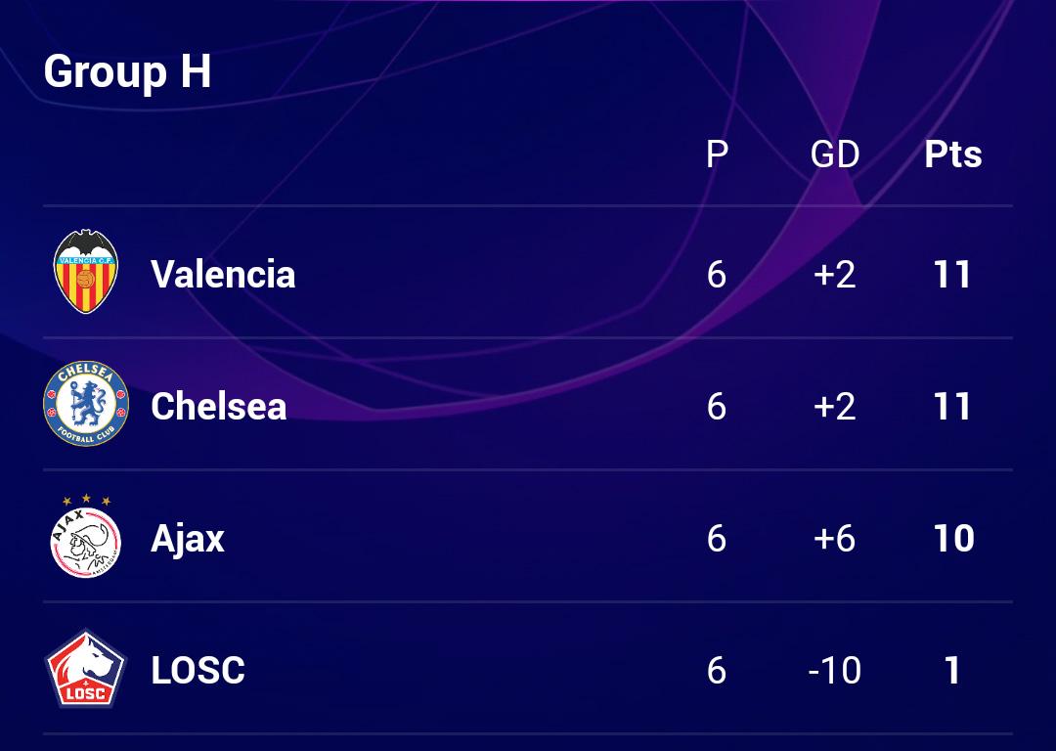
Task: Click the GD column header
Action: click(835, 155)
